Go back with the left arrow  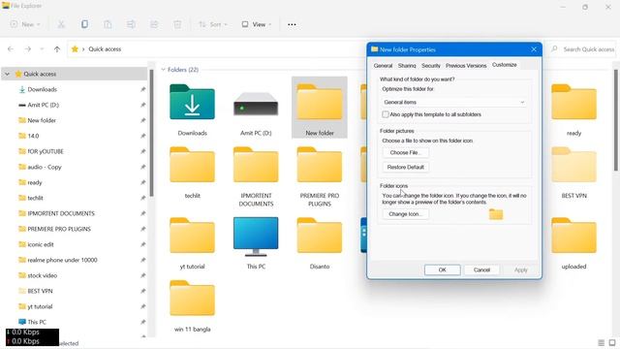[x=11, y=49]
